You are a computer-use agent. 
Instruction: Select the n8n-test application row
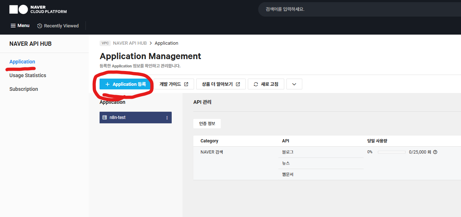[136, 118]
